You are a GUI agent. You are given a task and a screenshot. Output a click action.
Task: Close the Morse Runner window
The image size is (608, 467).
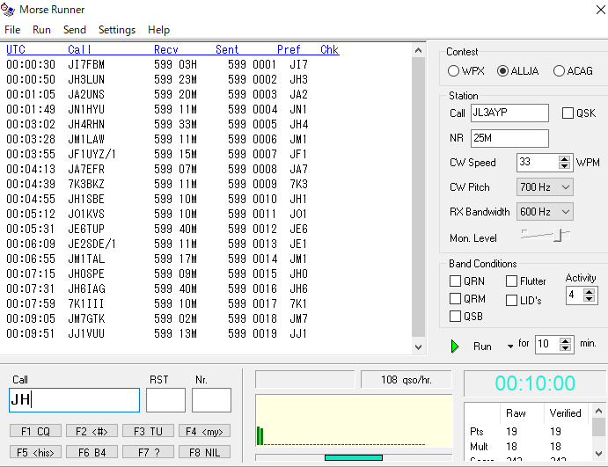point(600,10)
